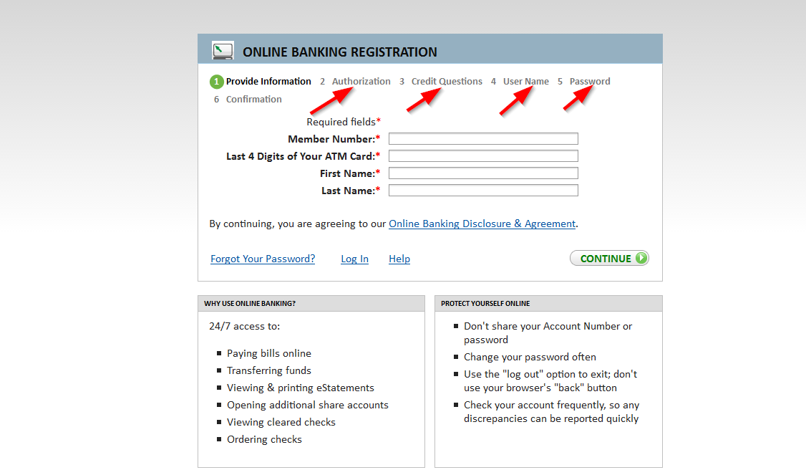Click the Continue button
The image size is (806, 470).
coord(609,258)
